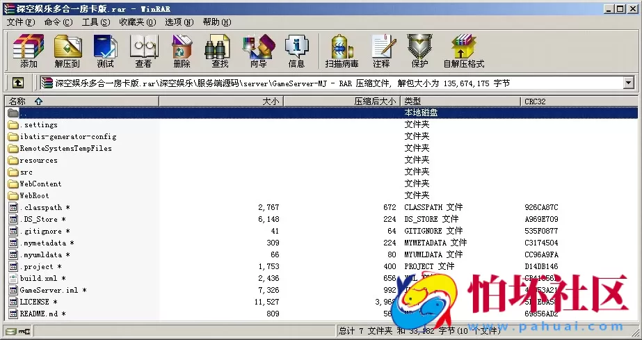Click the size value 6,148
The width and height of the screenshot is (642, 340).
pyautogui.click(x=268, y=219)
